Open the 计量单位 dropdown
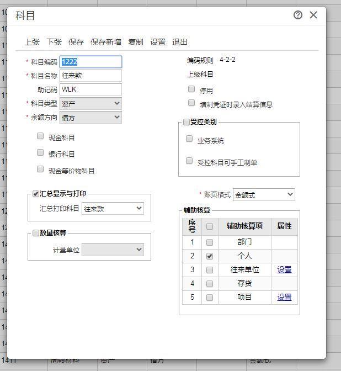Viewport: 341px width, 371px height. pos(113,250)
